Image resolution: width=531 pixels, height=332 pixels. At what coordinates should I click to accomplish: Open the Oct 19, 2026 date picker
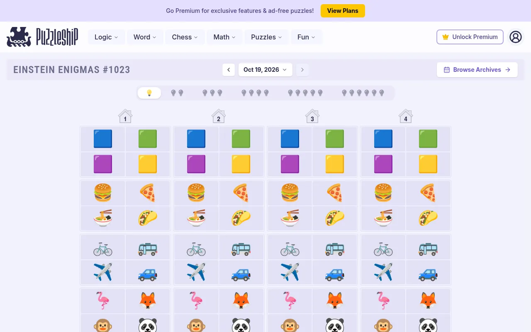point(265,70)
